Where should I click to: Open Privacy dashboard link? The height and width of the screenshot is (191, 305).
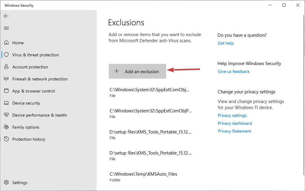coord(235,123)
